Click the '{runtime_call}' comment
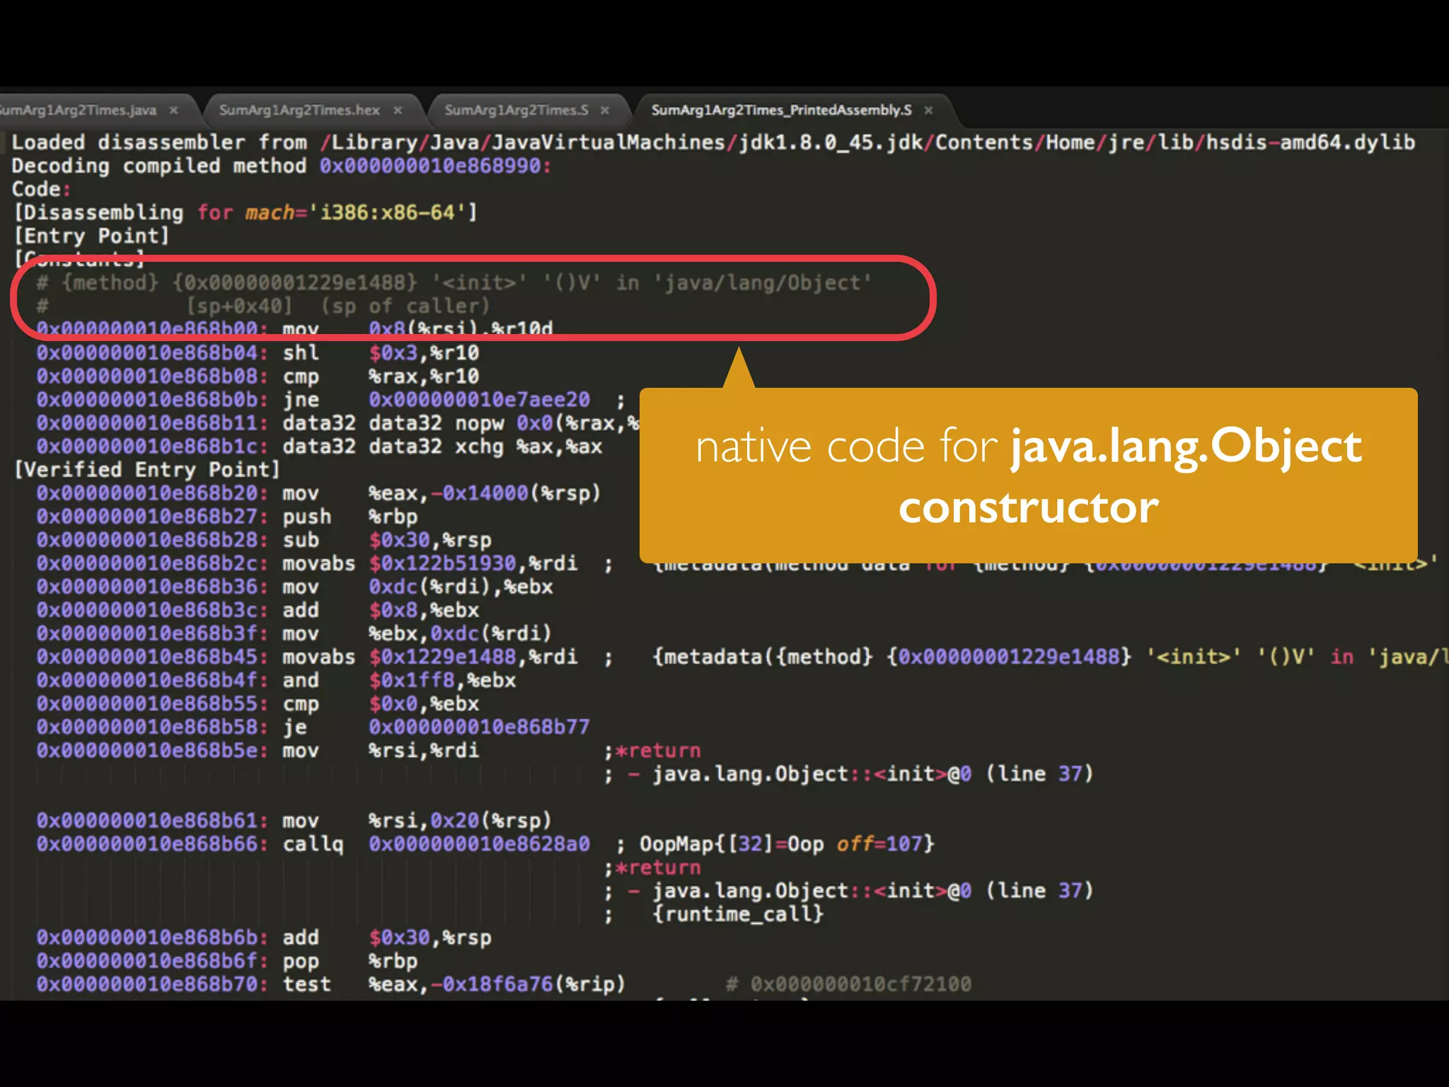Image resolution: width=1449 pixels, height=1087 pixels. point(737,914)
